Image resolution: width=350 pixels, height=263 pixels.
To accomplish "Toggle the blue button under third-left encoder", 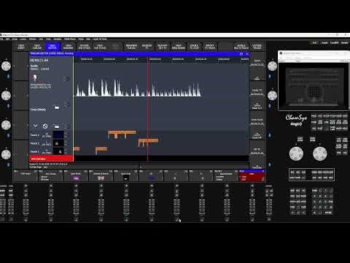I will click(8, 135).
